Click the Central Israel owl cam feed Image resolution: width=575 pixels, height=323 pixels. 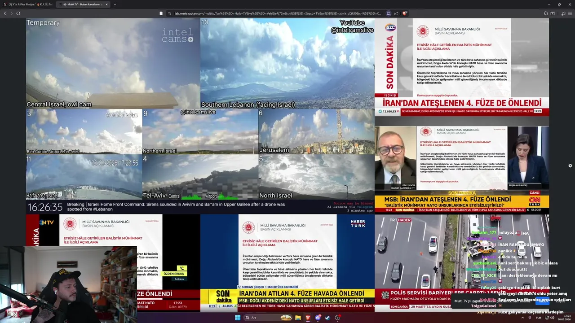point(113,63)
